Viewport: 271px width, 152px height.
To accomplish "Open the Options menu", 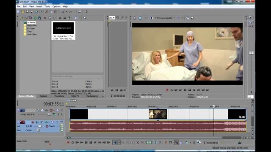I will click(56, 7).
